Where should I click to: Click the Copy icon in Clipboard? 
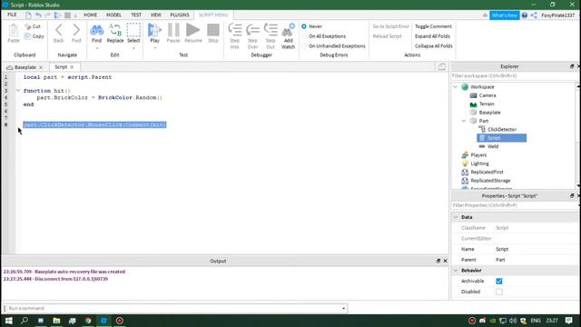coord(27,36)
